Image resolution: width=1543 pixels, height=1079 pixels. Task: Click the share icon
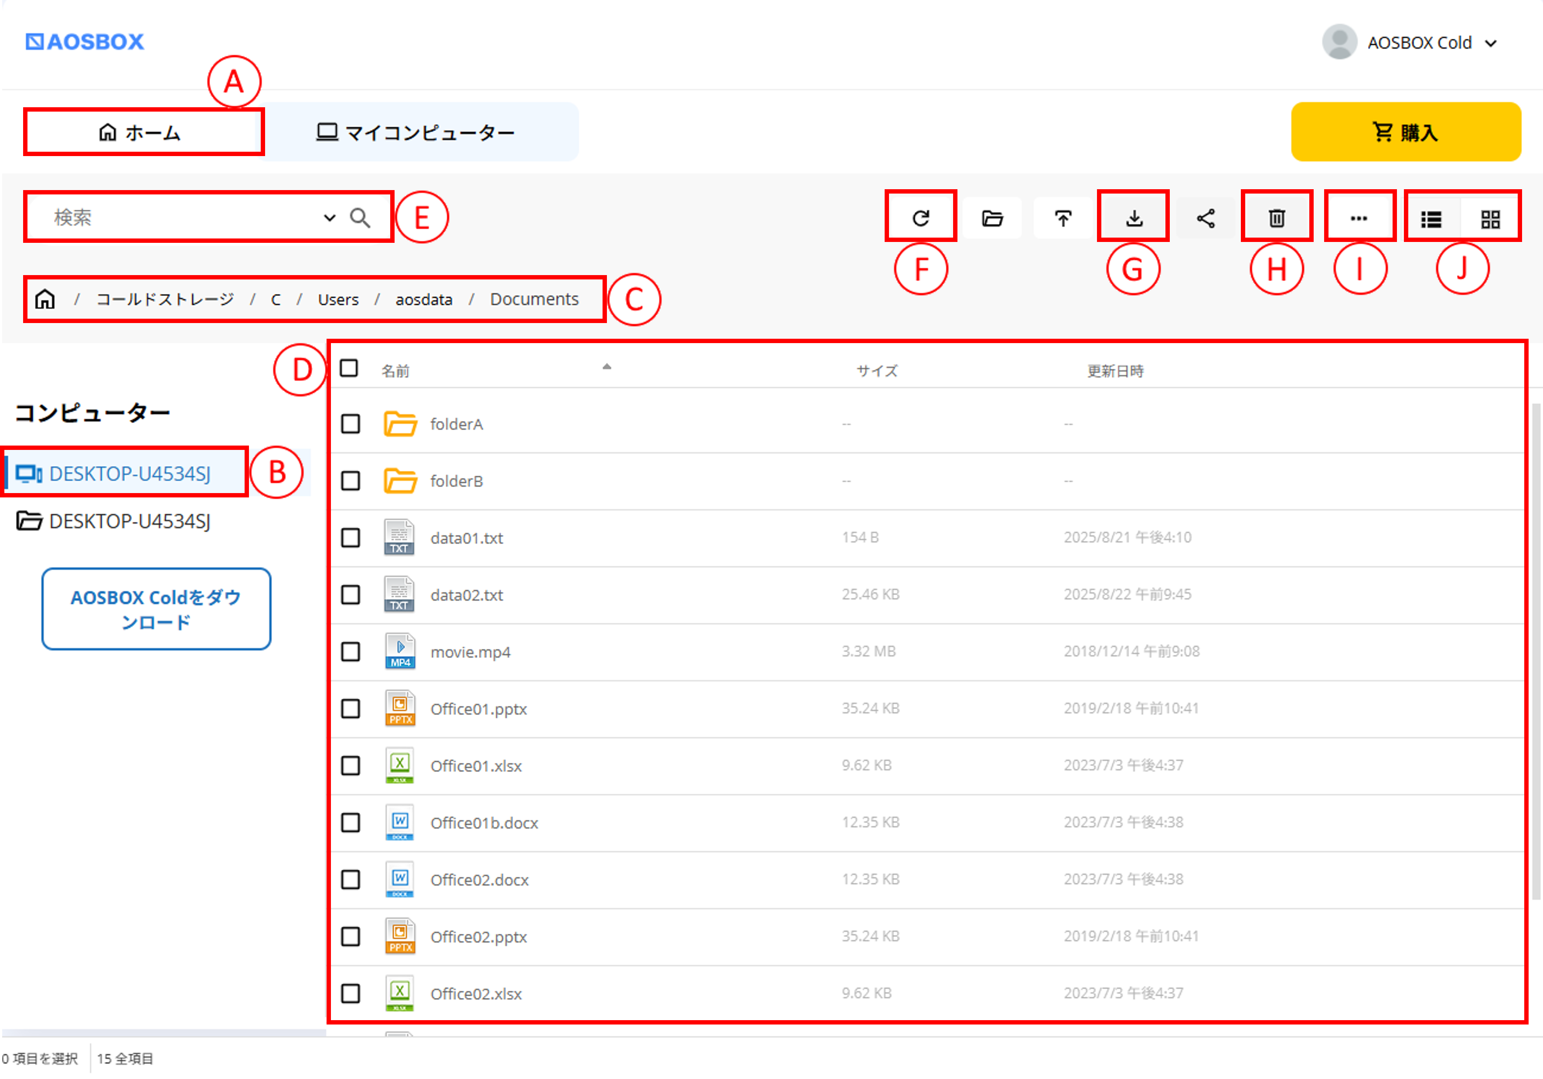1206,218
